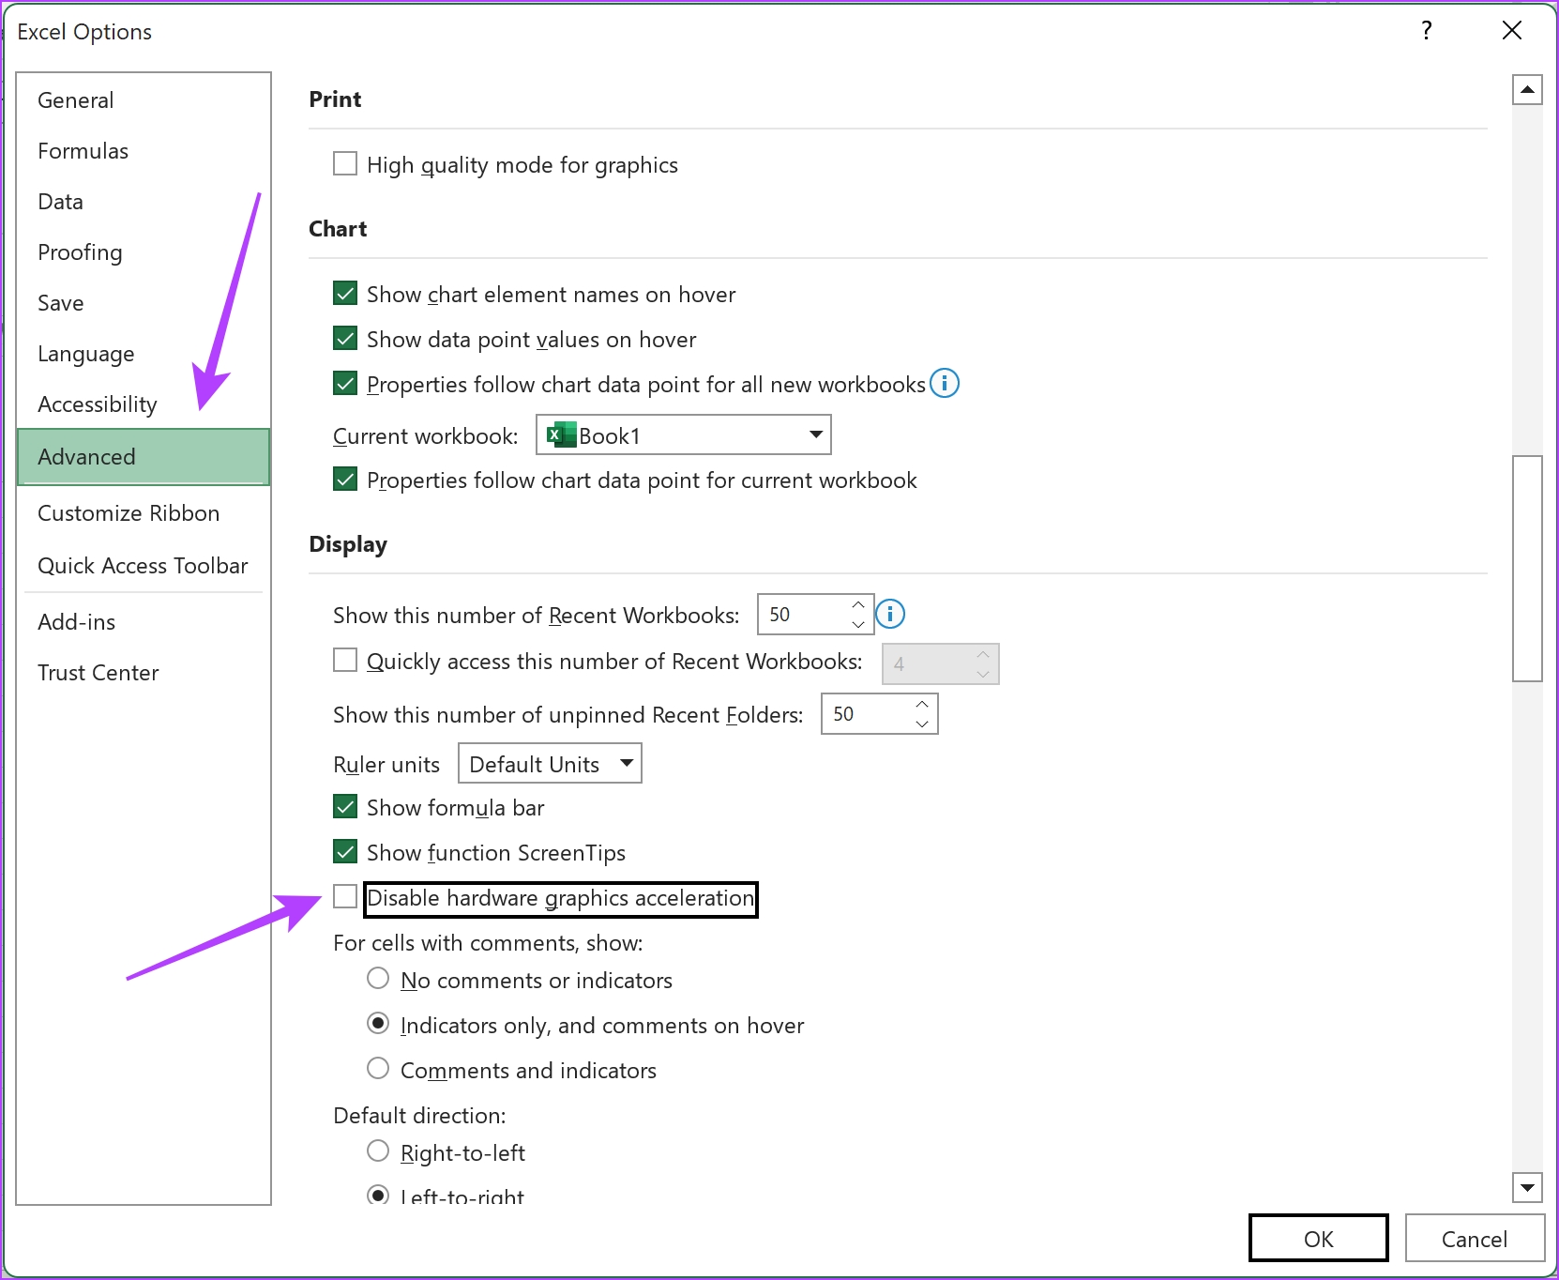This screenshot has width=1559, height=1280.
Task: Click Excel icon in Current workbook combo box
Action: pyautogui.click(x=561, y=435)
